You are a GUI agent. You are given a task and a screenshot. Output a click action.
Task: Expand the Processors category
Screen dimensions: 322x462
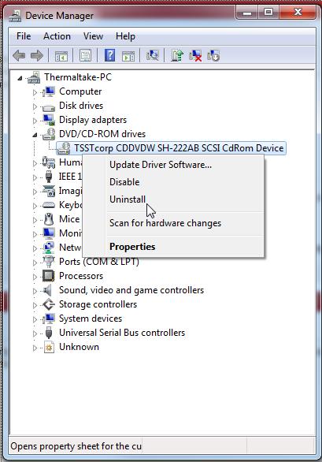coord(35,277)
